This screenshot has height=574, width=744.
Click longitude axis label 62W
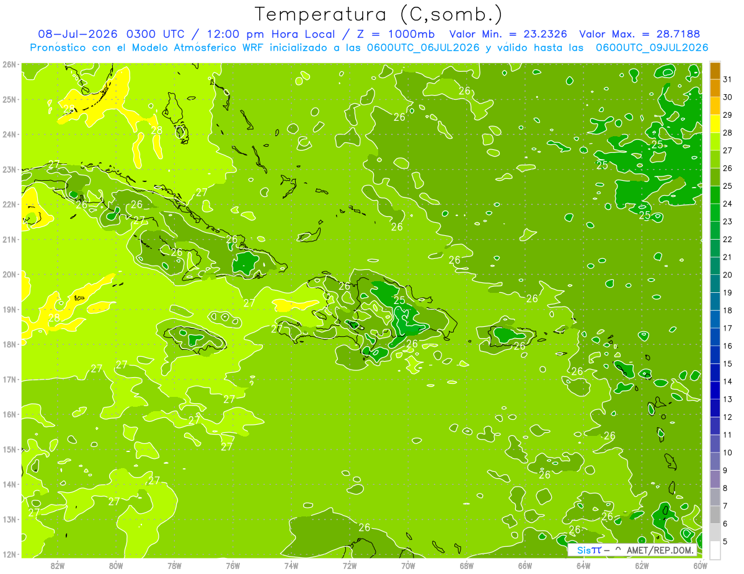(641, 565)
